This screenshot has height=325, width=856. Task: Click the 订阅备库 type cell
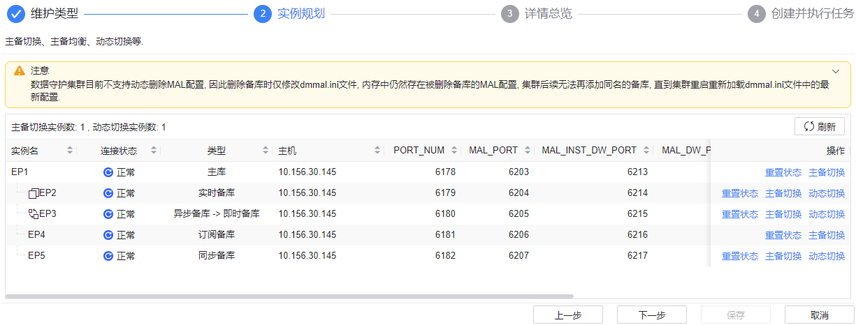[x=216, y=235]
